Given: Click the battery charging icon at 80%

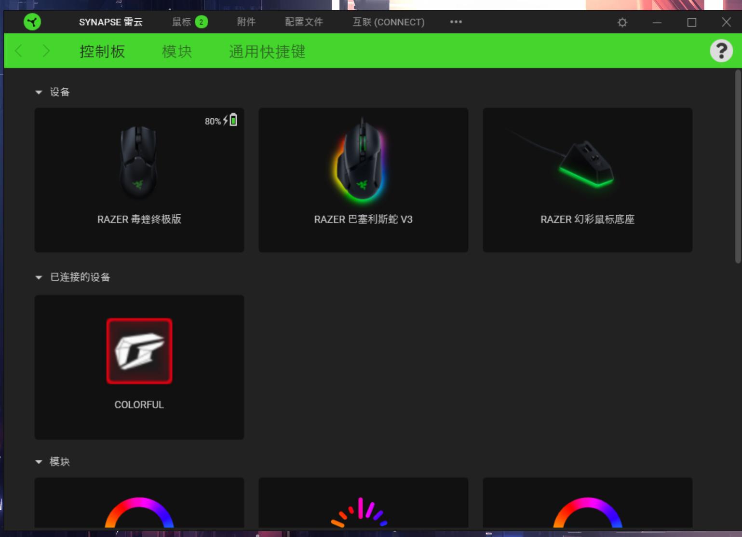Looking at the screenshot, I should (x=230, y=120).
